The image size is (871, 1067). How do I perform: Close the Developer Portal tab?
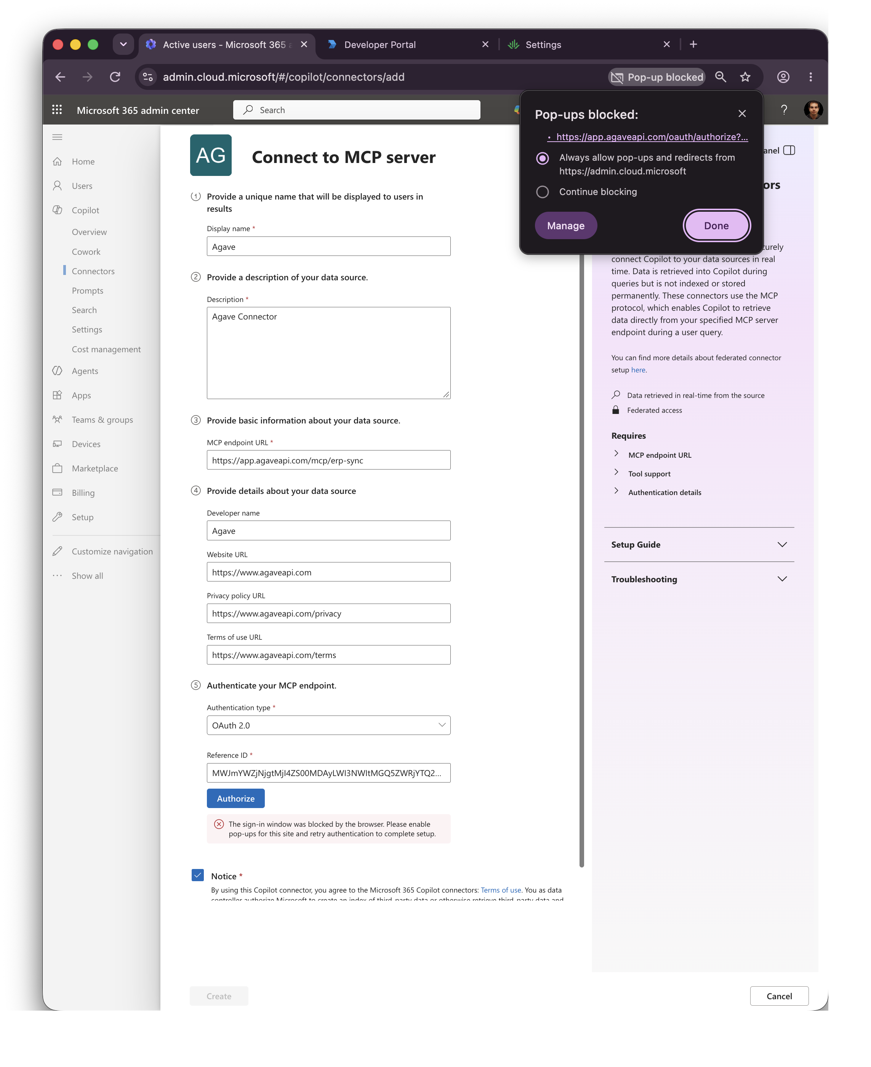(485, 45)
